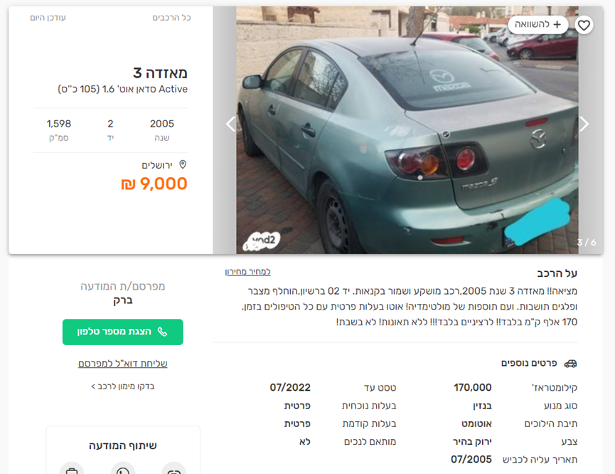The width and height of the screenshot is (615, 474).
Task: Click the Mazda 3 car photo
Action: (407, 130)
